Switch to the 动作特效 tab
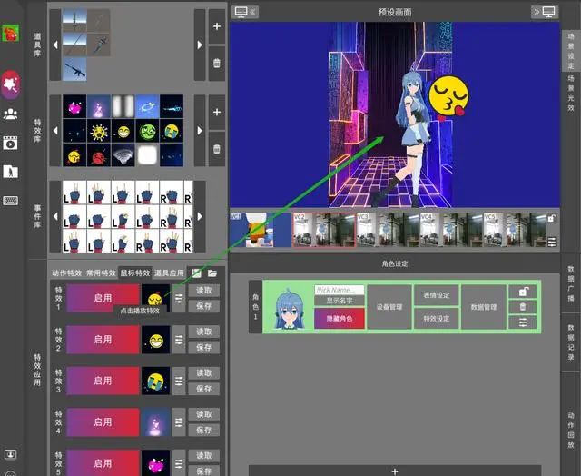The width and height of the screenshot is (581, 476). [x=66, y=273]
